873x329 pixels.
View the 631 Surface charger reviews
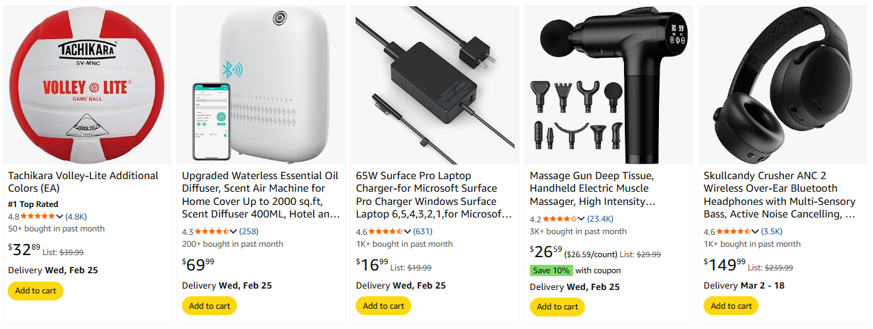click(x=423, y=231)
